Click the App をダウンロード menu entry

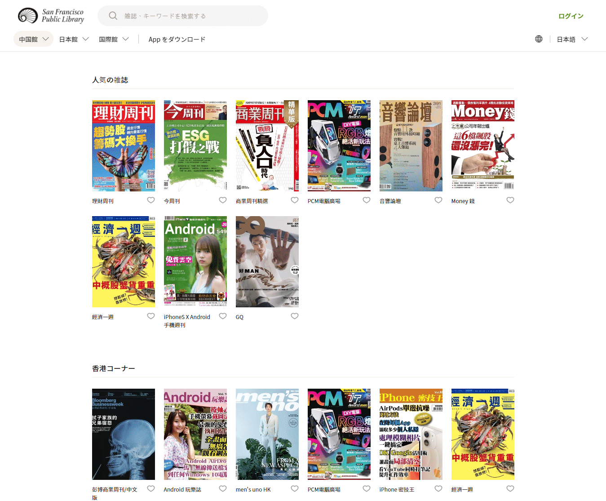coord(177,40)
